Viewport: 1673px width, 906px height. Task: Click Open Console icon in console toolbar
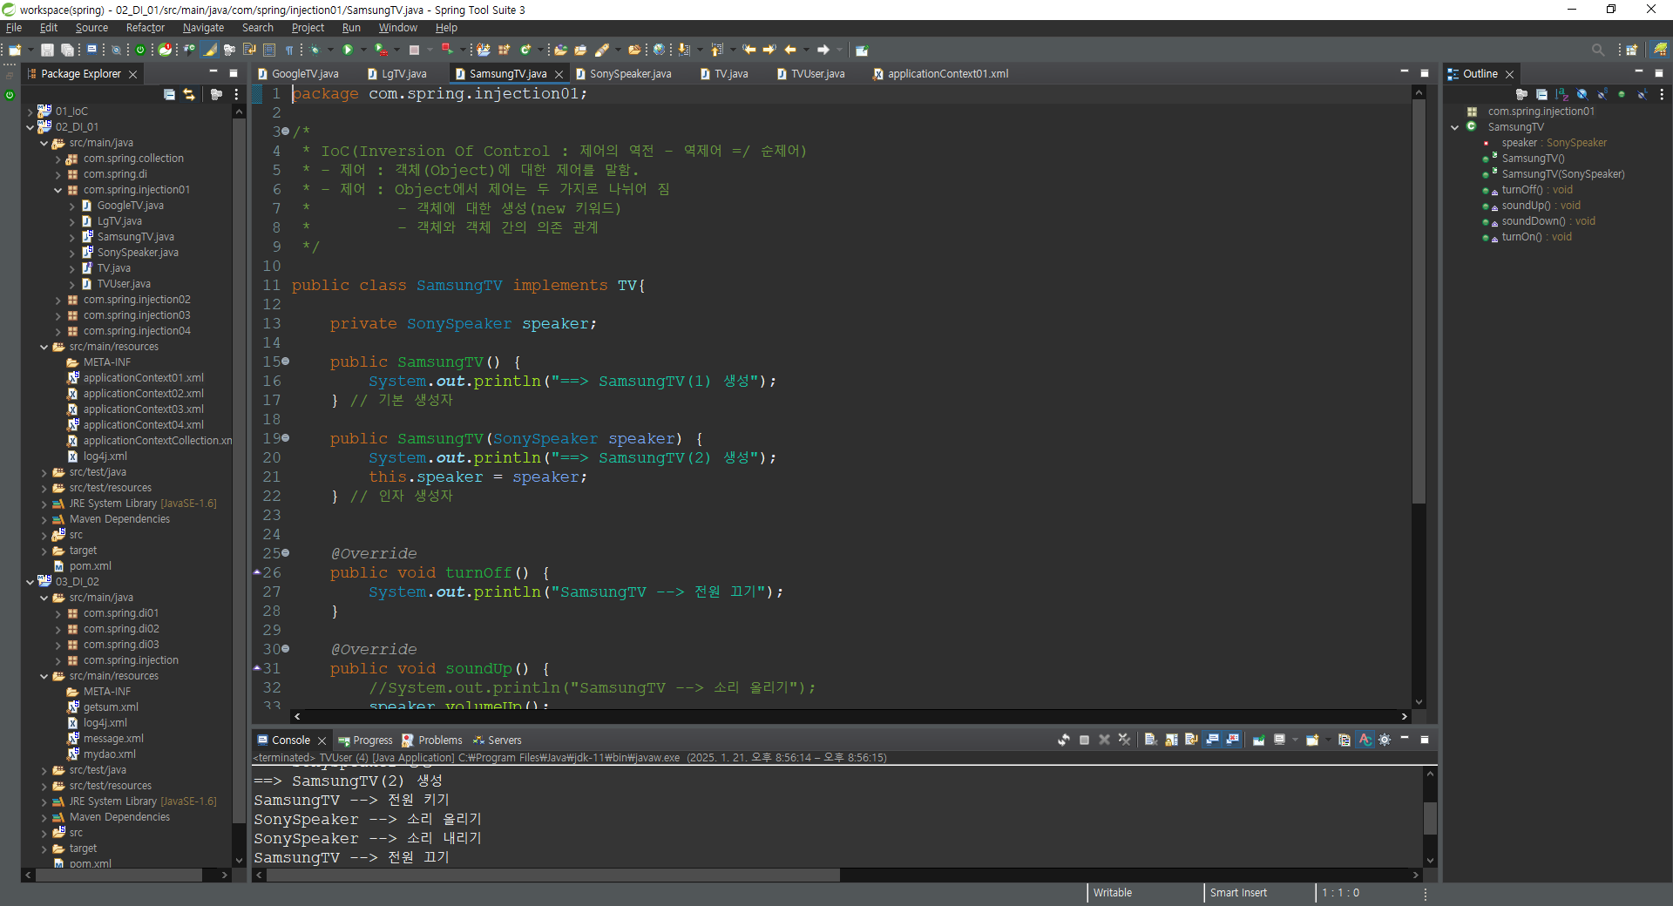pyautogui.click(x=1312, y=740)
